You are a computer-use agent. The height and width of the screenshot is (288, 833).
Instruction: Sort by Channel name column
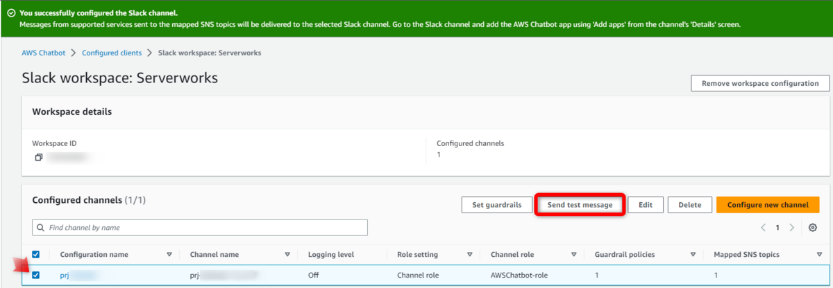287,254
